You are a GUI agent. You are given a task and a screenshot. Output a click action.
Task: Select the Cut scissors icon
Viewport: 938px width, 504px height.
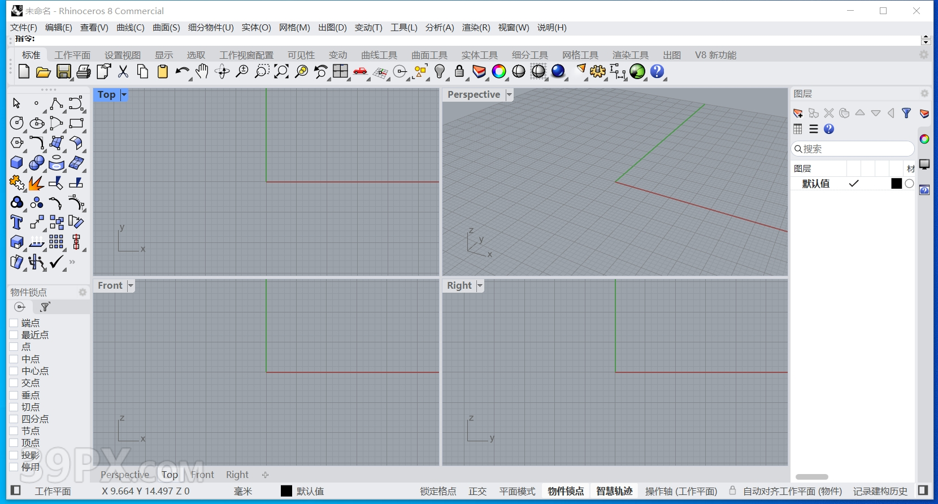coord(123,71)
